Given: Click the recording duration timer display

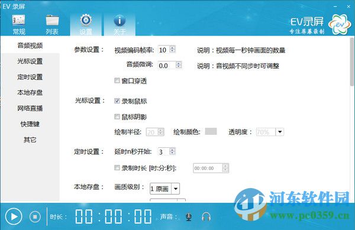Looking at the screenshot, I should [x=114, y=216].
